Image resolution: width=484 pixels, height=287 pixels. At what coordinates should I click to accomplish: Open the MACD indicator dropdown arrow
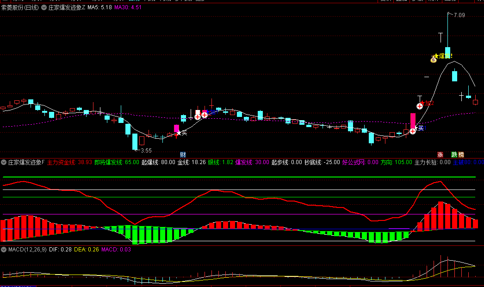[4, 250]
